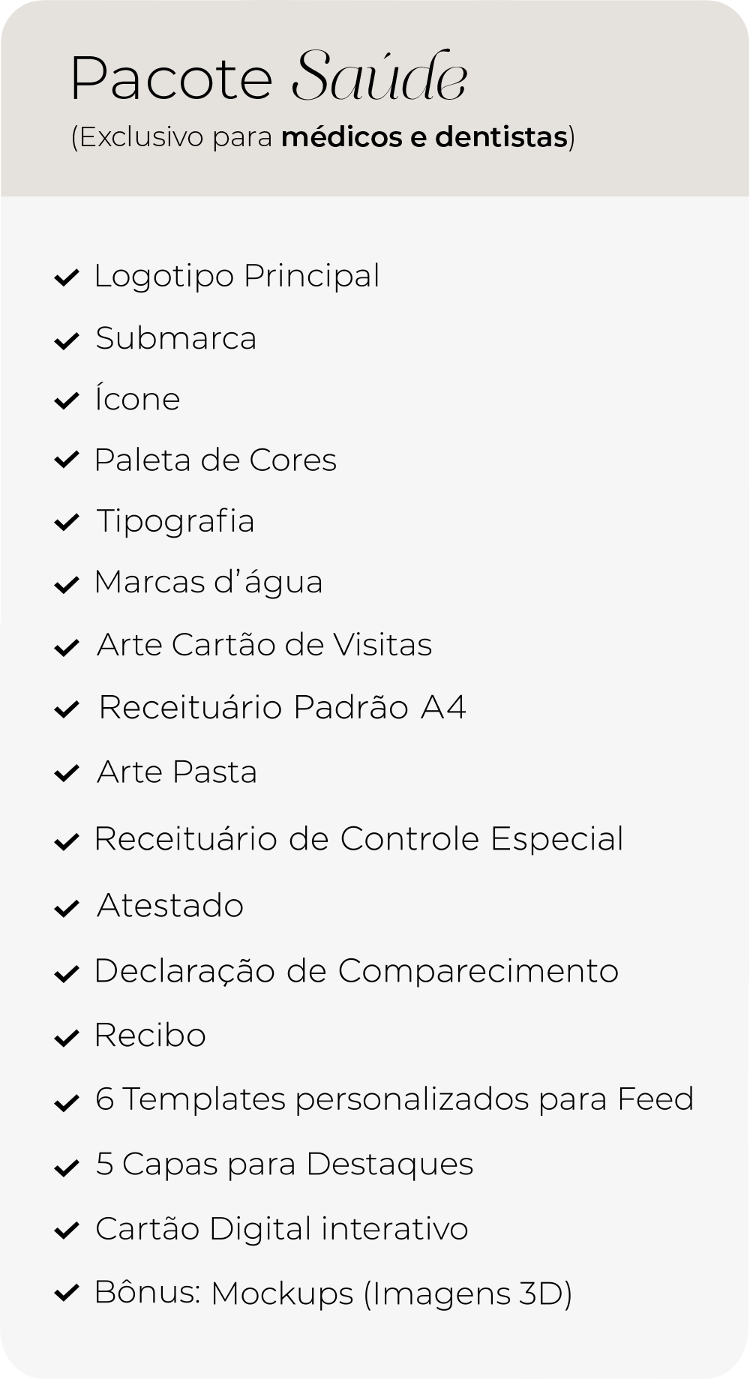Click the checkmark beside Tipografia

point(67,523)
